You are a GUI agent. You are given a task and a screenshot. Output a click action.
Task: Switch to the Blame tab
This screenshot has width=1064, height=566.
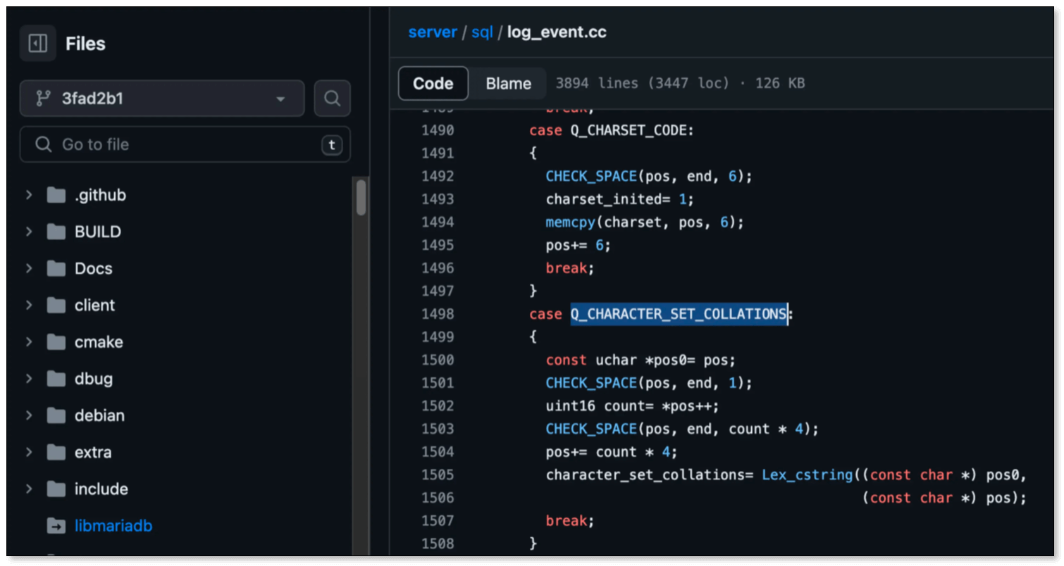point(507,83)
